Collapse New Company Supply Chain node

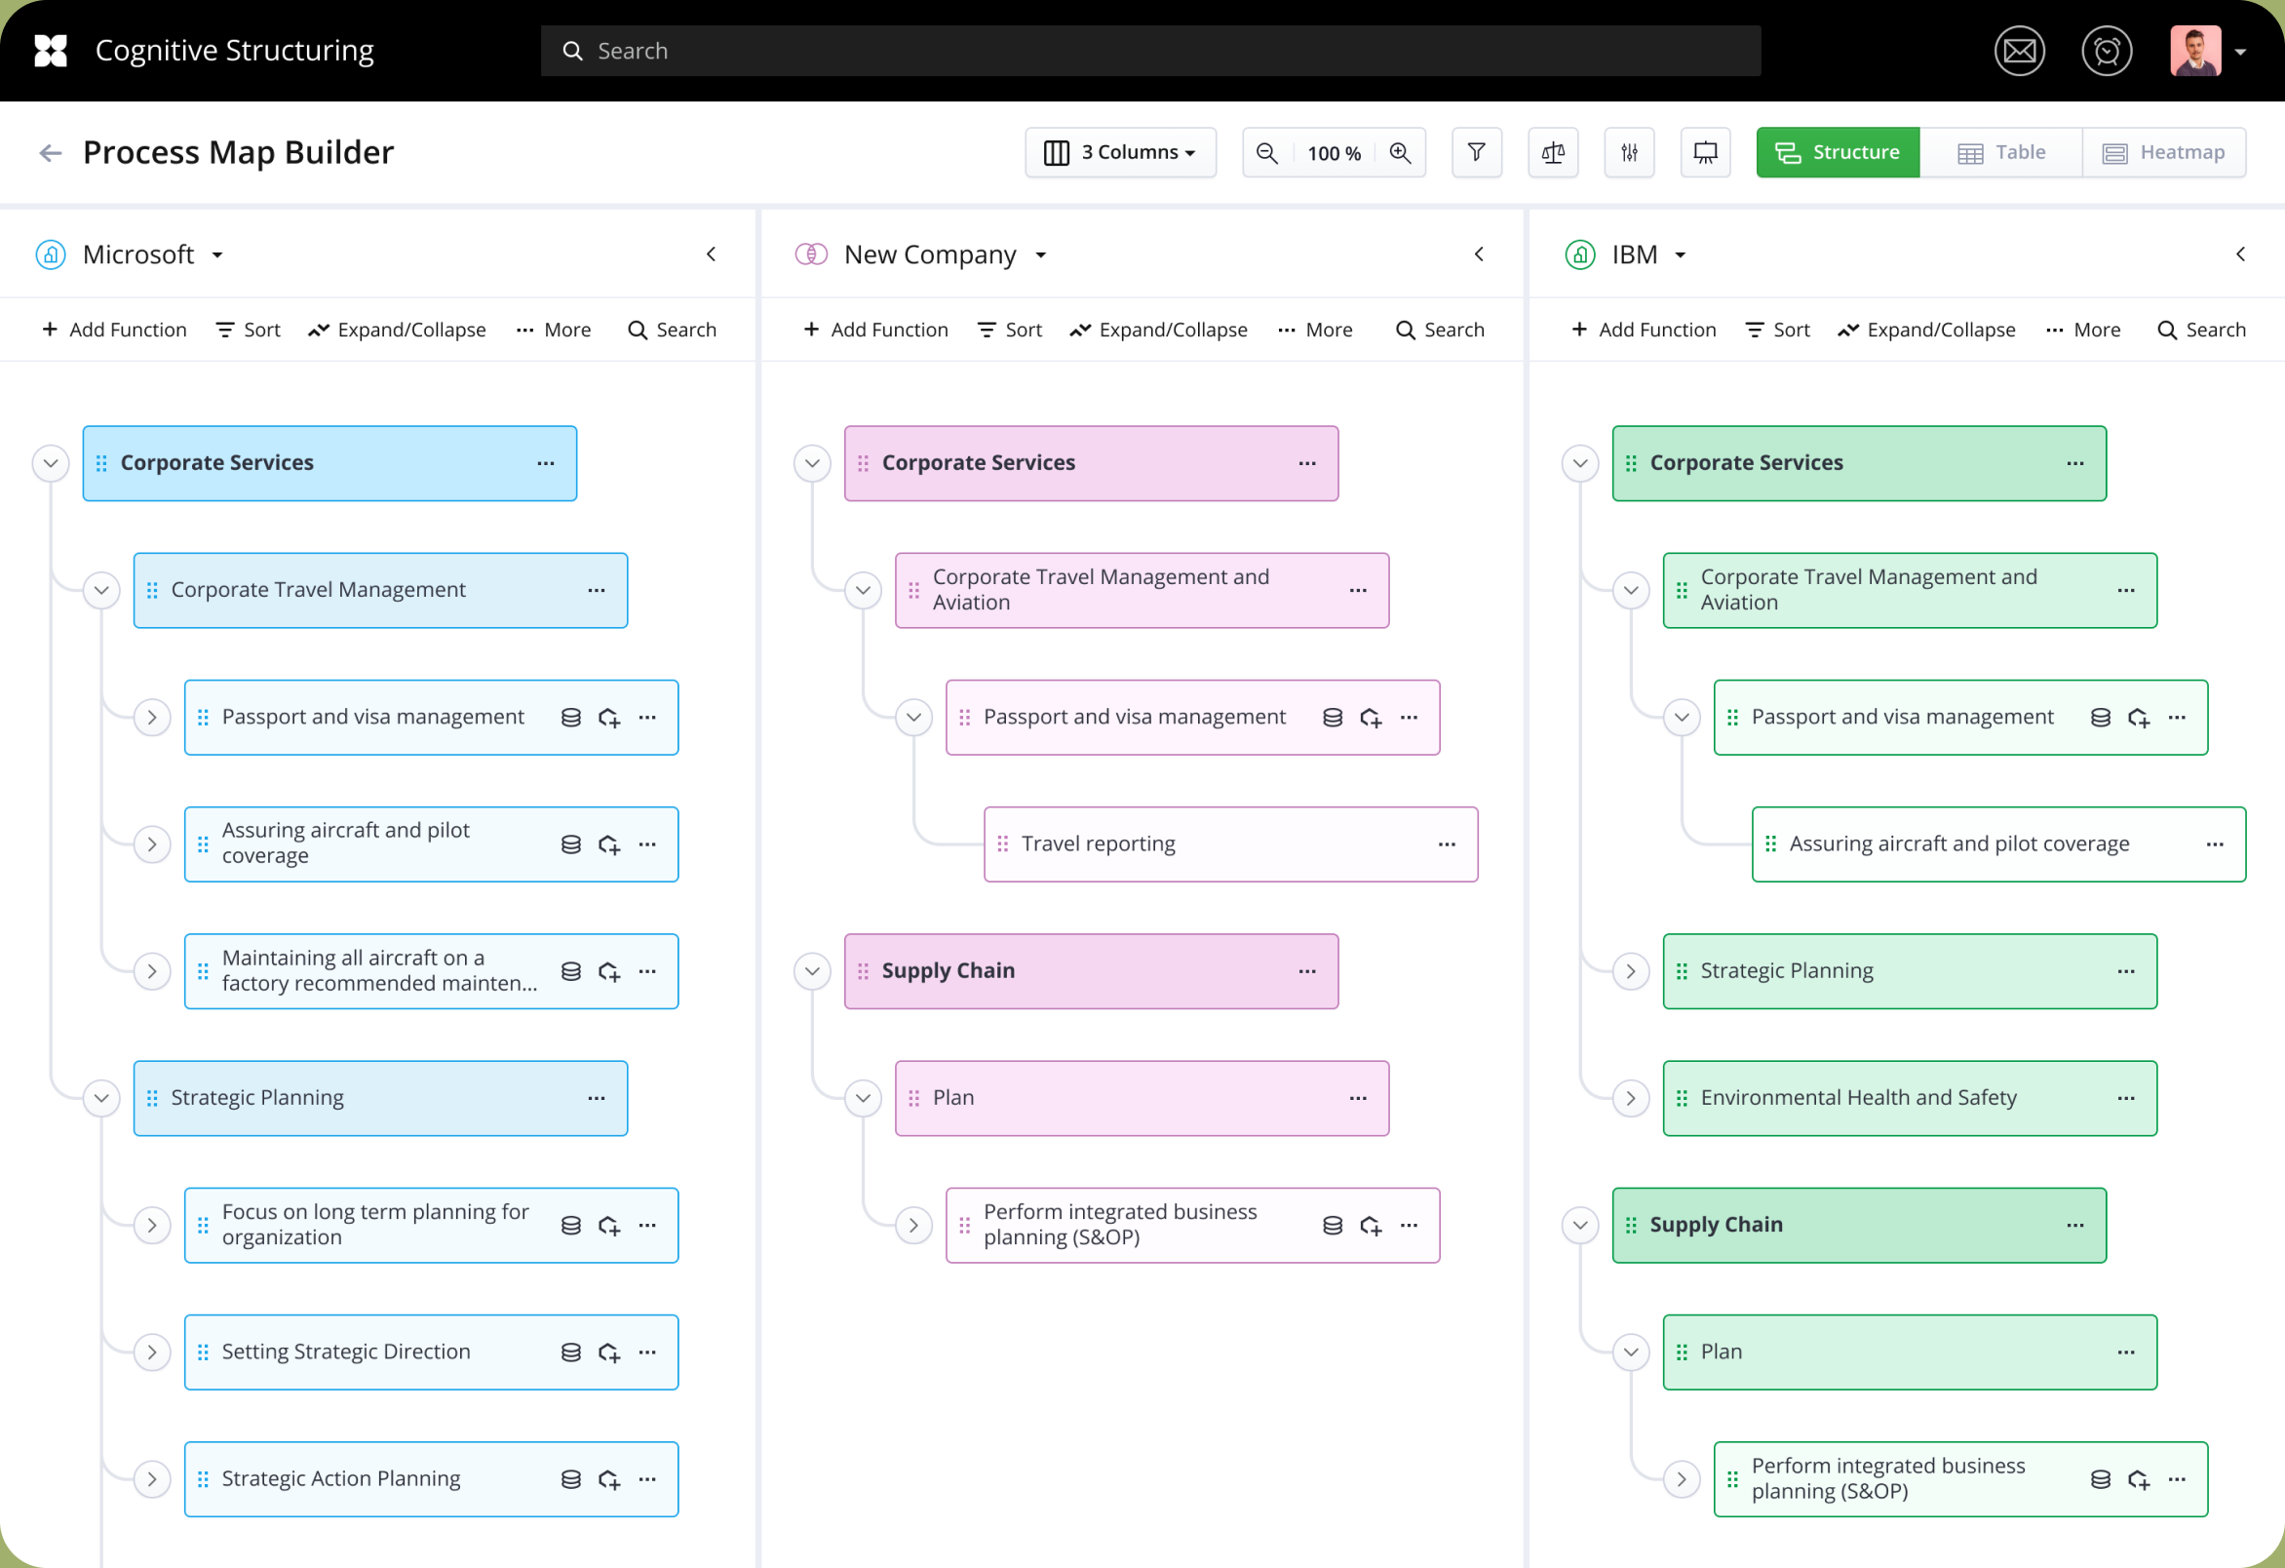[x=812, y=971]
